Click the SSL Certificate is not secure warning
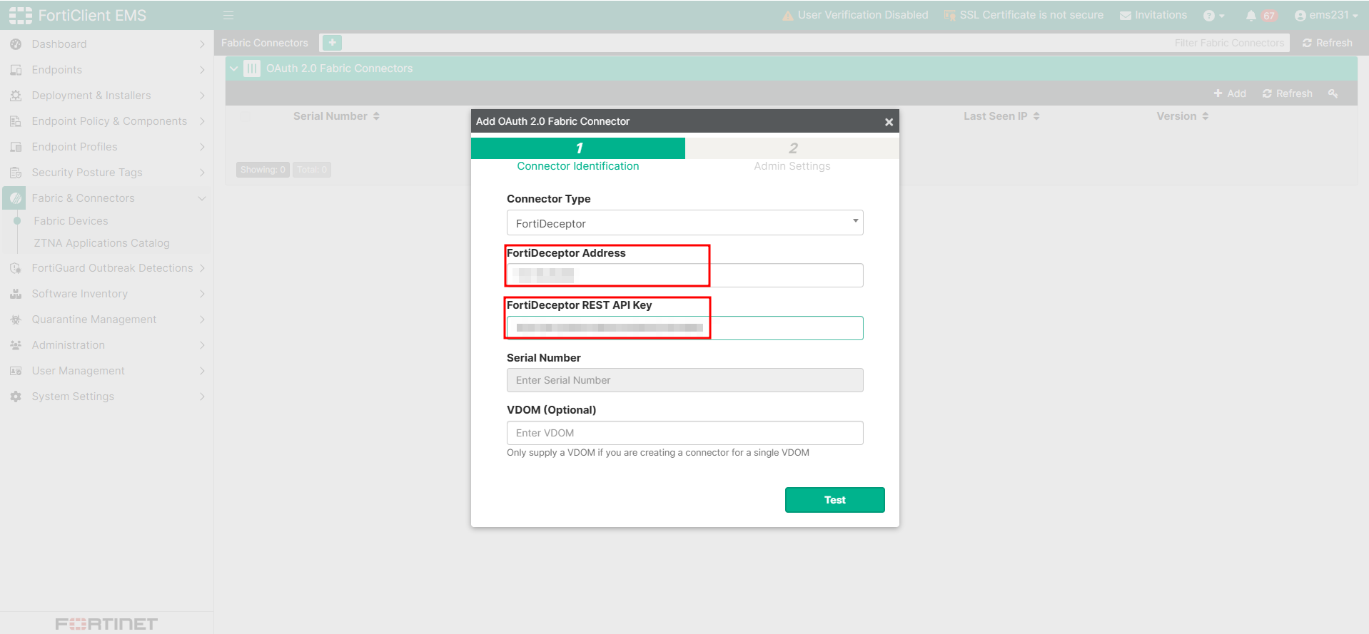 1024,15
